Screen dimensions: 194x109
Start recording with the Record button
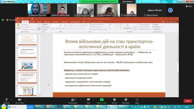(114, 101)
